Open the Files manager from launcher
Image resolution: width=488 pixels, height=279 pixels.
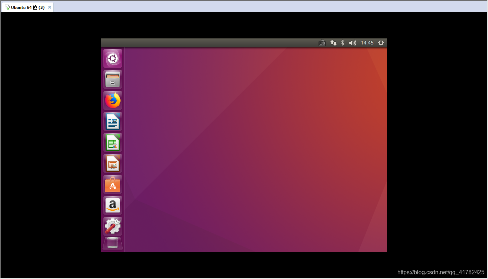click(x=113, y=79)
